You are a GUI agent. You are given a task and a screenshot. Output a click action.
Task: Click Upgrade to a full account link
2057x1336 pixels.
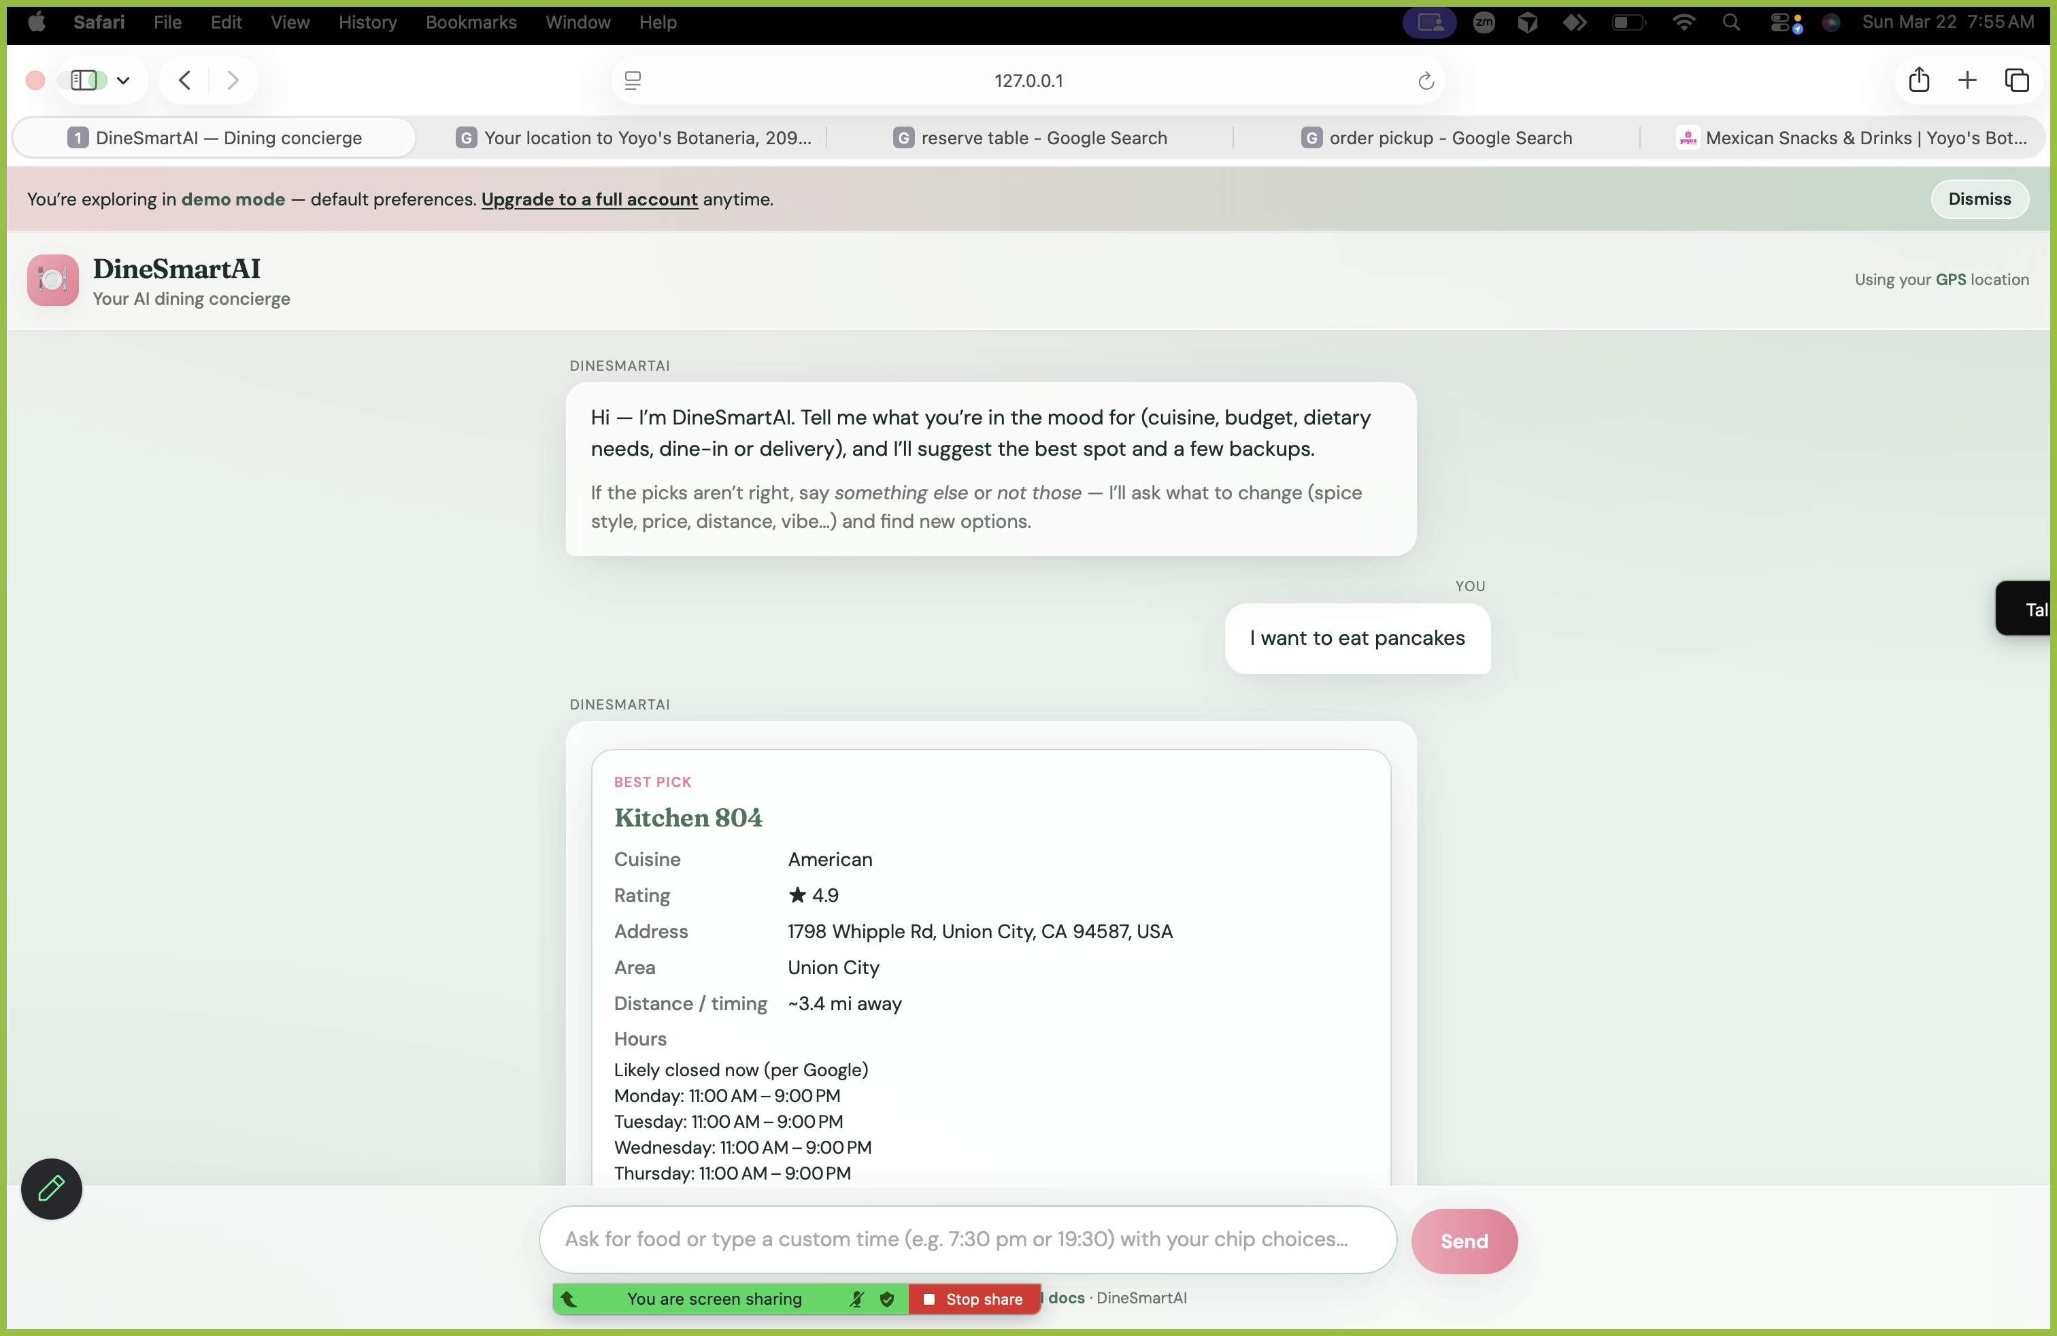coord(588,199)
